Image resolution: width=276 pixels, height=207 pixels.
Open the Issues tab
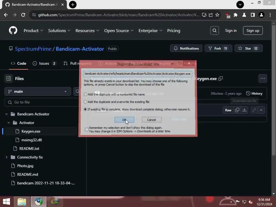[44, 63]
